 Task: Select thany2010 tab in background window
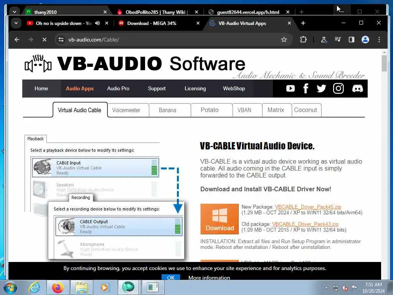pyautogui.click(x=45, y=12)
